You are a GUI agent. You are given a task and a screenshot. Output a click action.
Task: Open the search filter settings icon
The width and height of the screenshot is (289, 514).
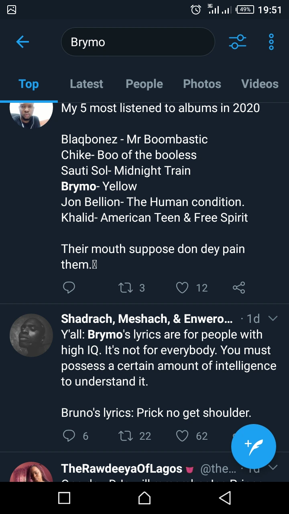237,42
